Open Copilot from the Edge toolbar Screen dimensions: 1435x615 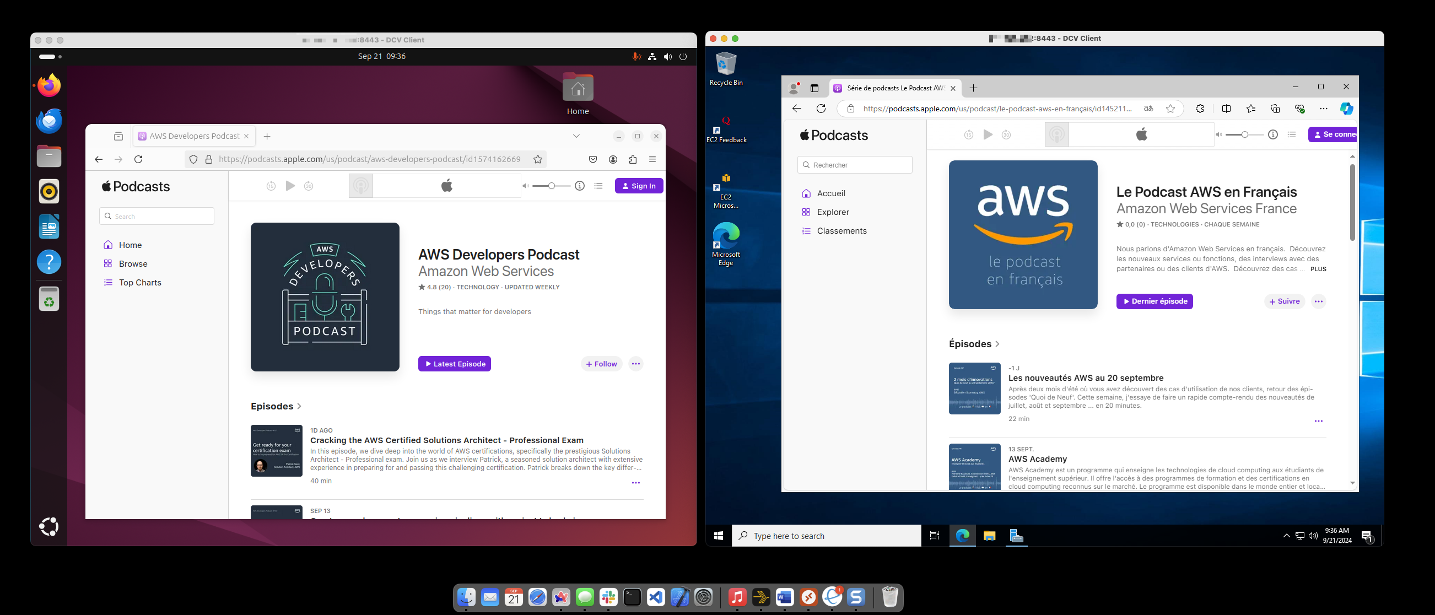1347,109
